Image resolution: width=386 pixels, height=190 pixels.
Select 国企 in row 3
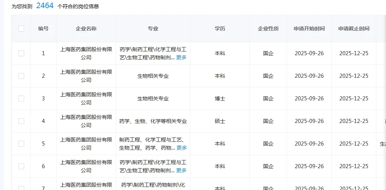[x=268, y=99]
